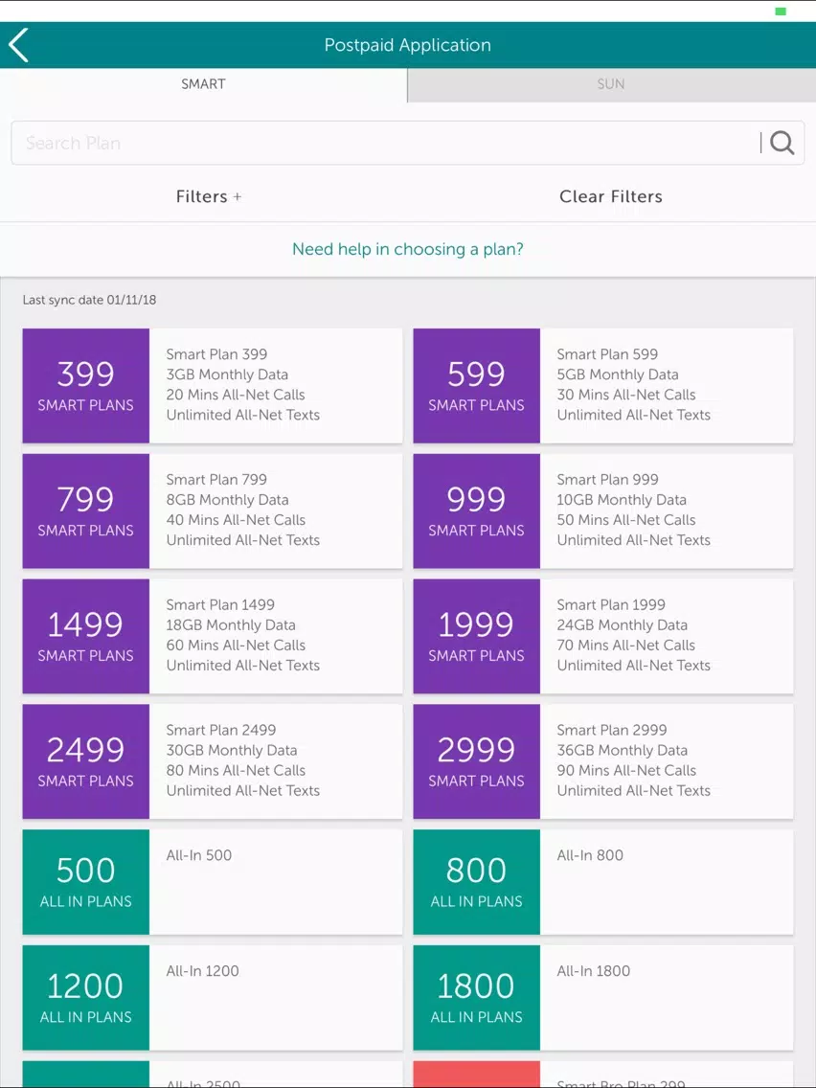Viewport: 816px width, 1088px height.
Task: Choose the All-In 800 label
Action: click(590, 855)
